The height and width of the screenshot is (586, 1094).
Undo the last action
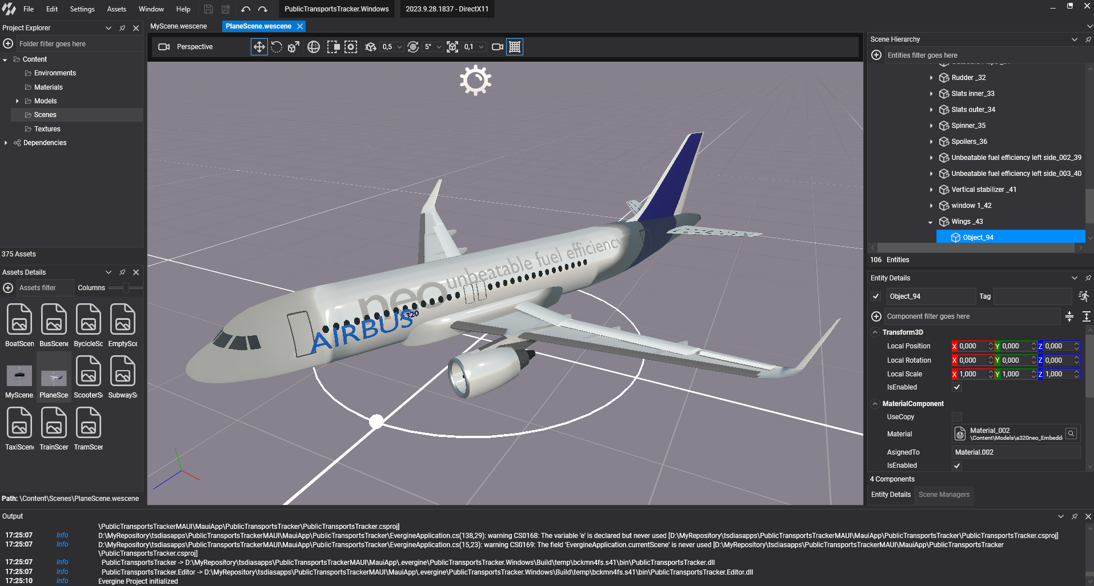coord(246,9)
